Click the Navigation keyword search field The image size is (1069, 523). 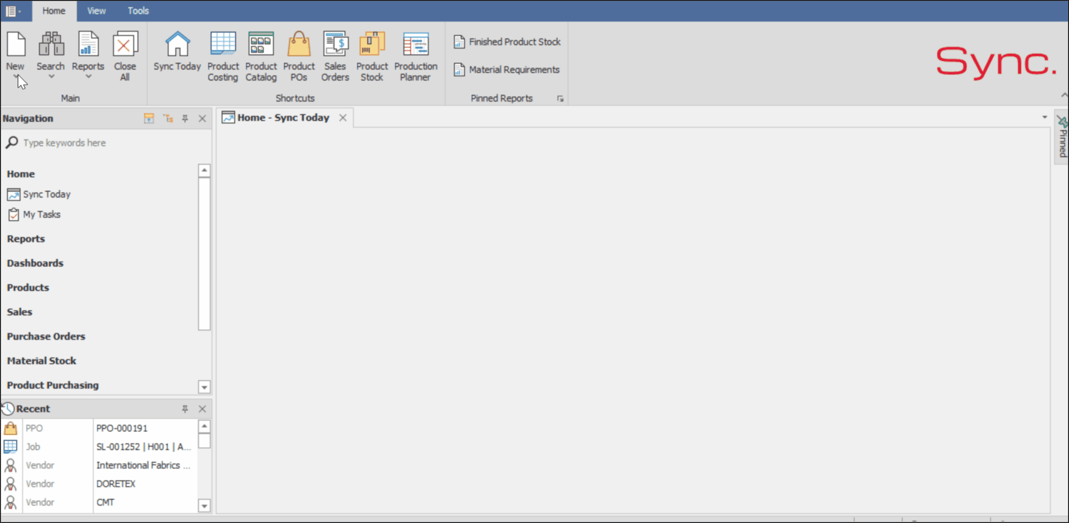tap(107, 143)
